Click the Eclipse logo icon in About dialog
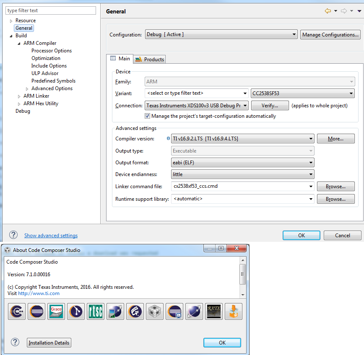This screenshot has width=364, height=355. 36,311
